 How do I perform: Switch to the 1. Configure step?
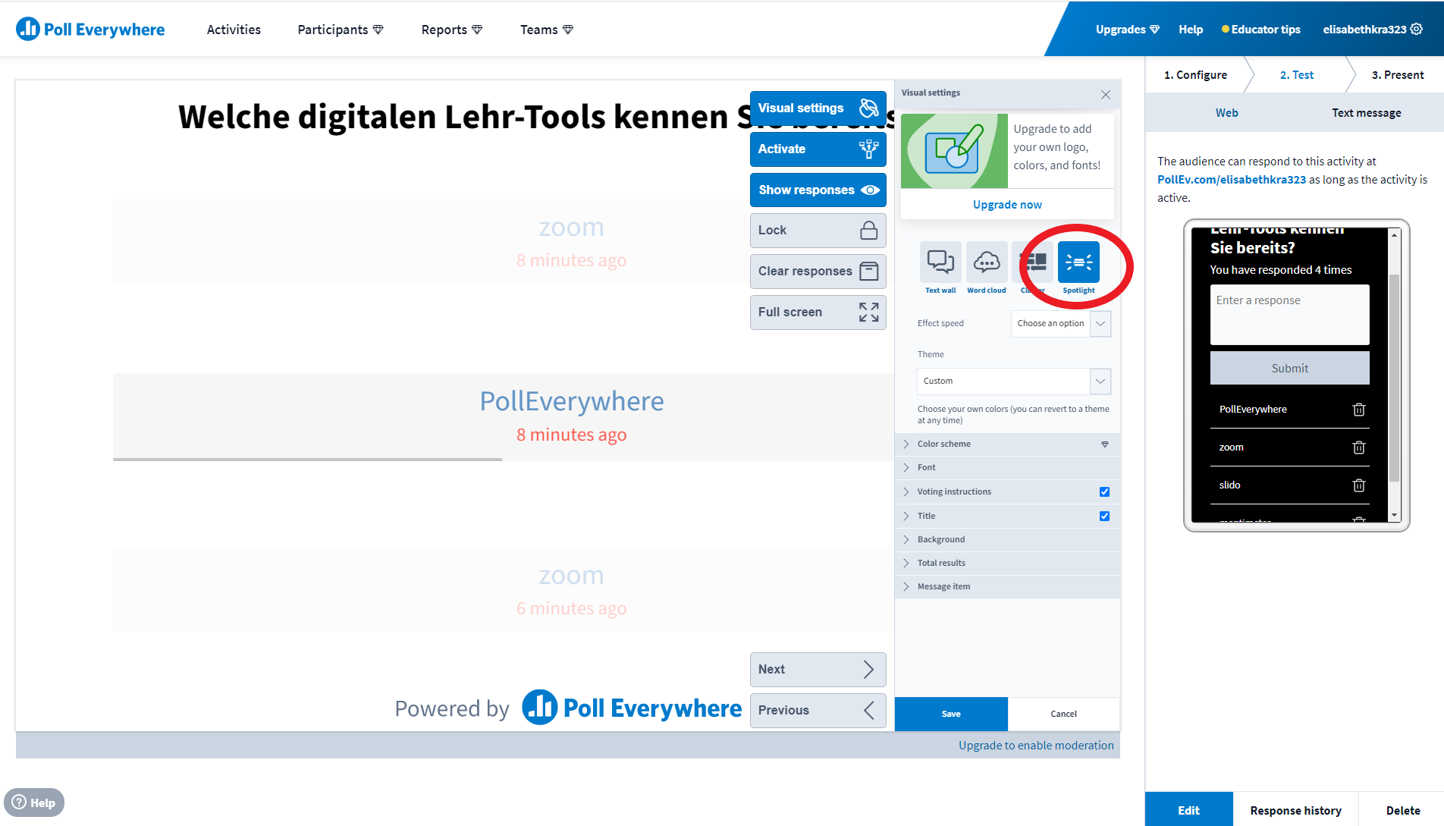[1196, 75]
